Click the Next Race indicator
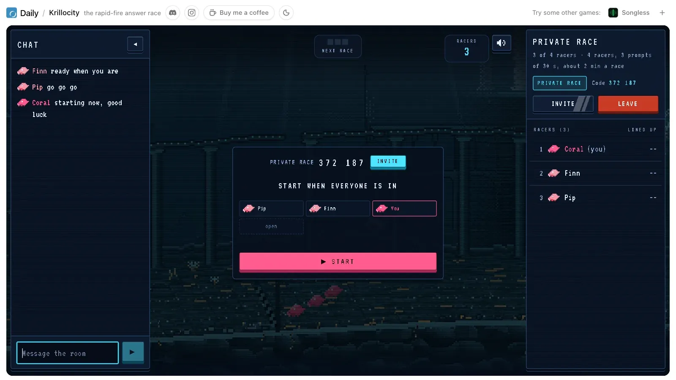 (338, 46)
